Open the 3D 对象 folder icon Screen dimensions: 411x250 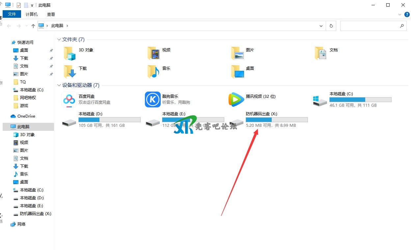click(69, 53)
